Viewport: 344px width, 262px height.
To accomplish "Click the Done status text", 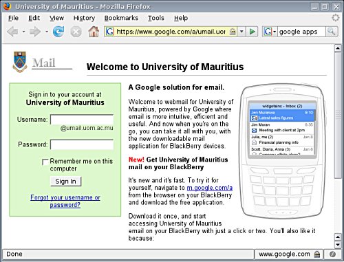I will [14, 254].
